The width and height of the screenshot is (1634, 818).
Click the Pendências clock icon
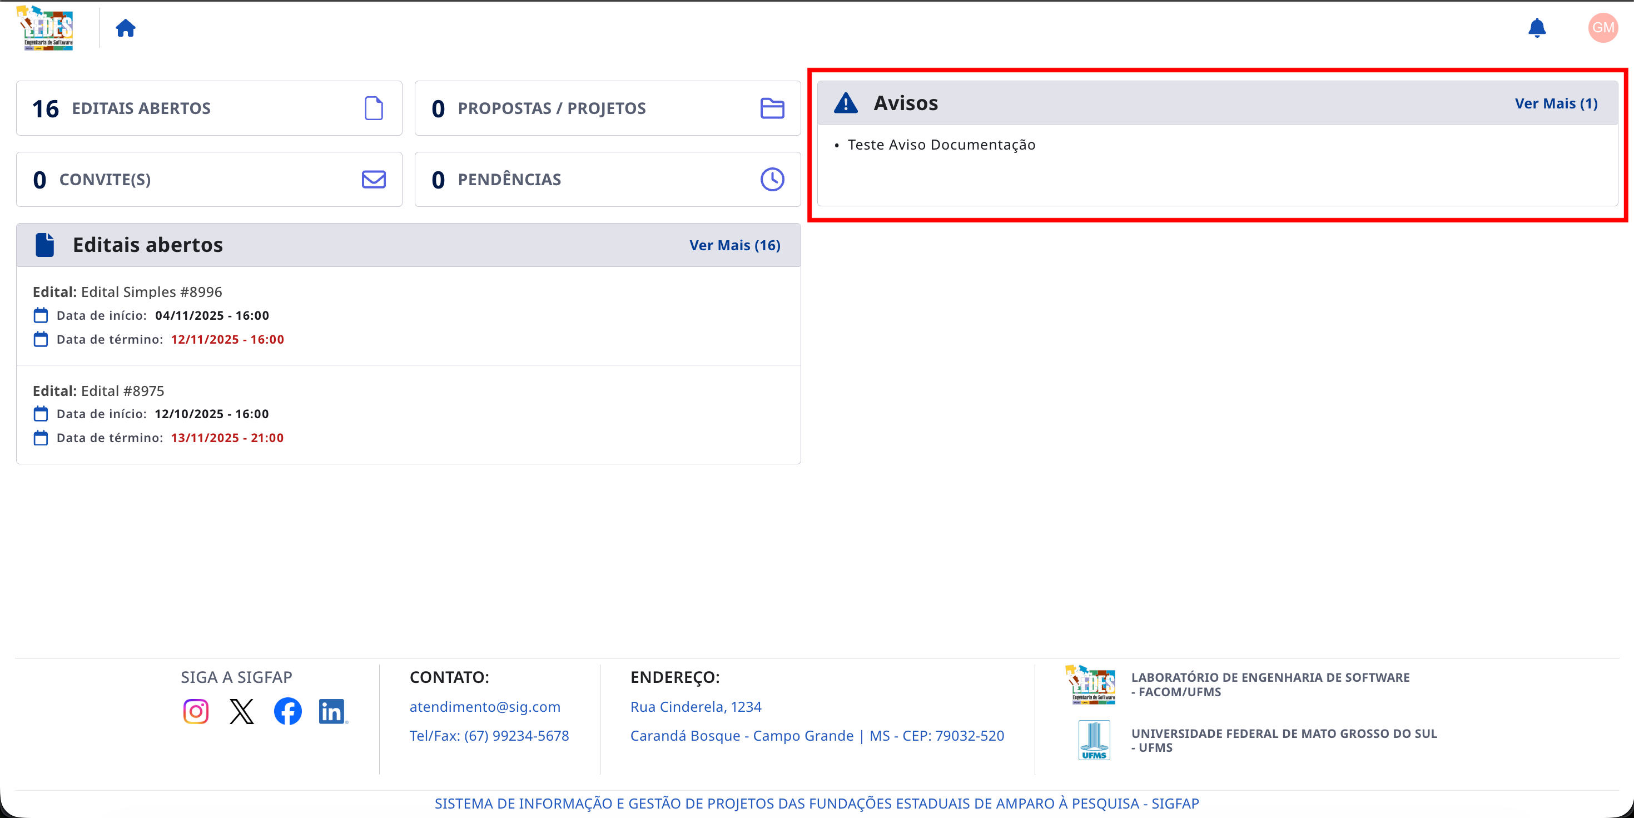pyautogui.click(x=772, y=180)
